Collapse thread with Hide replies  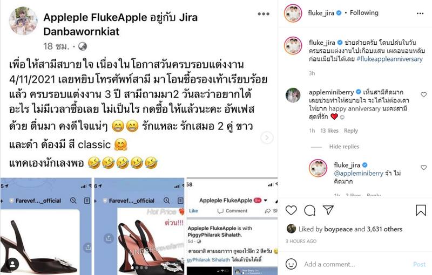click(344, 147)
